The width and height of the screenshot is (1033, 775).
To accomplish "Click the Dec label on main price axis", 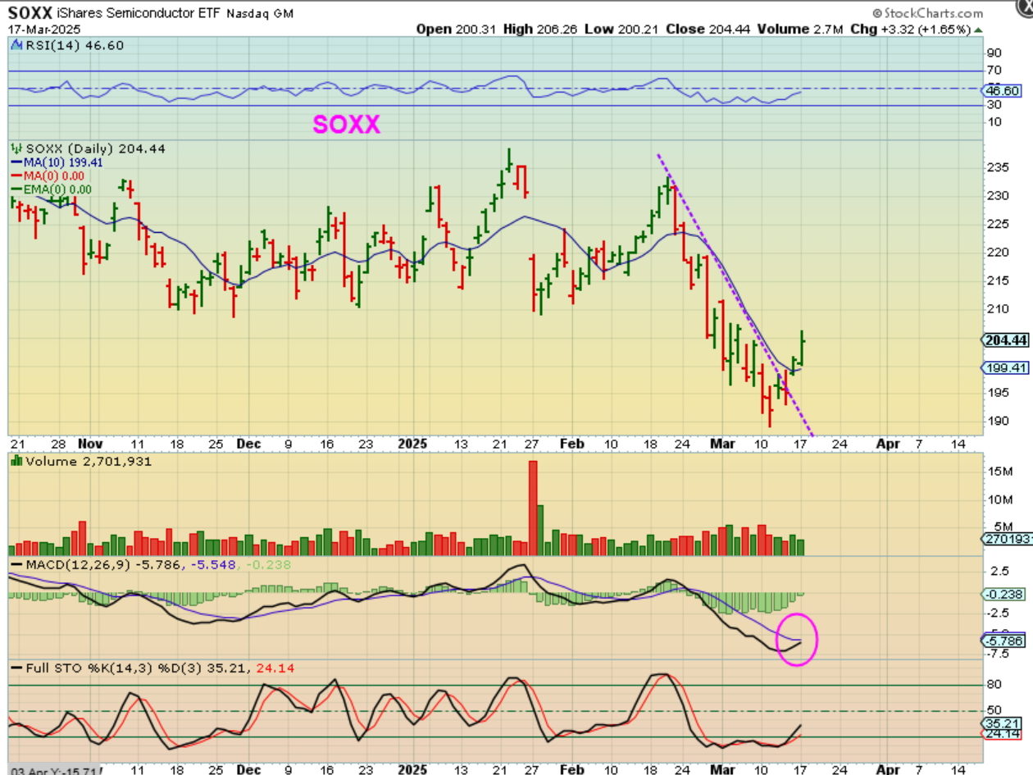I will (x=248, y=444).
